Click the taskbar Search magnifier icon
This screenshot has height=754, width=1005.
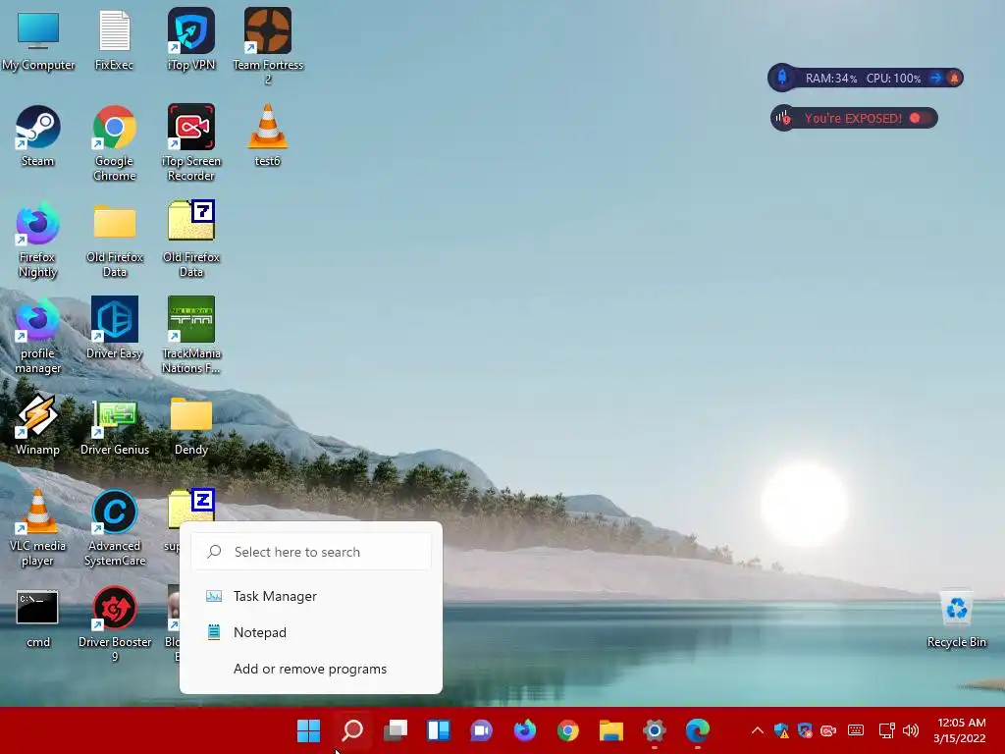coord(352,730)
